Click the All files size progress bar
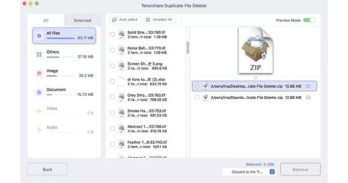This screenshot has width=348, height=183. (60, 38)
